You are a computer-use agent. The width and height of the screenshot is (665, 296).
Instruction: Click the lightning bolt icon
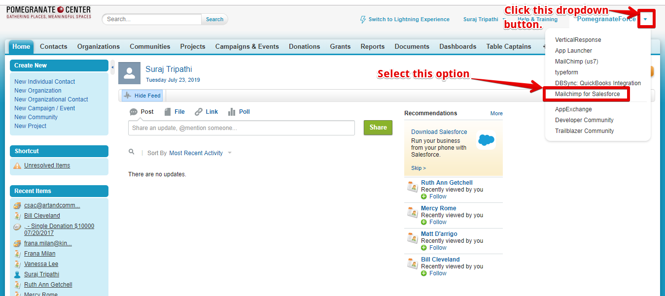tap(364, 20)
